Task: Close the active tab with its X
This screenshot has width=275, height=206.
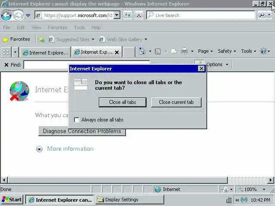Action: tap(117, 52)
